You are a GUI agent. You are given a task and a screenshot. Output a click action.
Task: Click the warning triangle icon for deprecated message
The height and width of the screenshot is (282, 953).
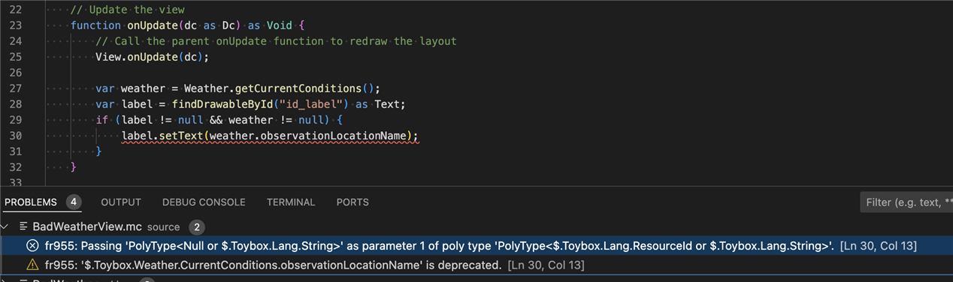click(x=32, y=265)
